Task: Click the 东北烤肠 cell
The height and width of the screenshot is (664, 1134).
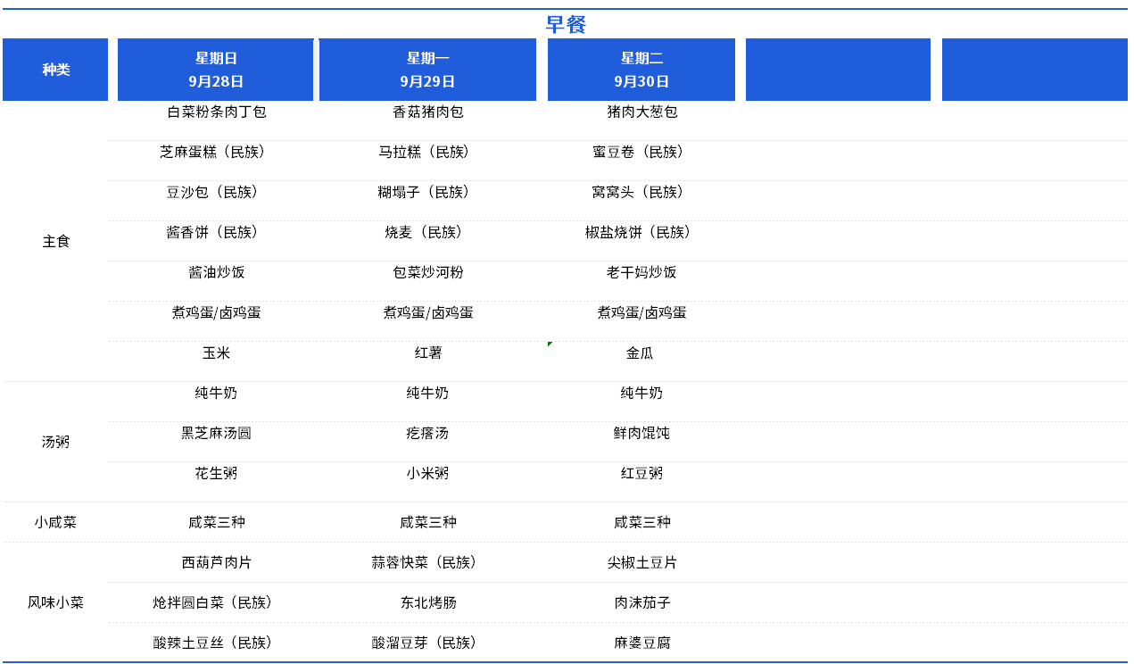Action: pos(427,603)
